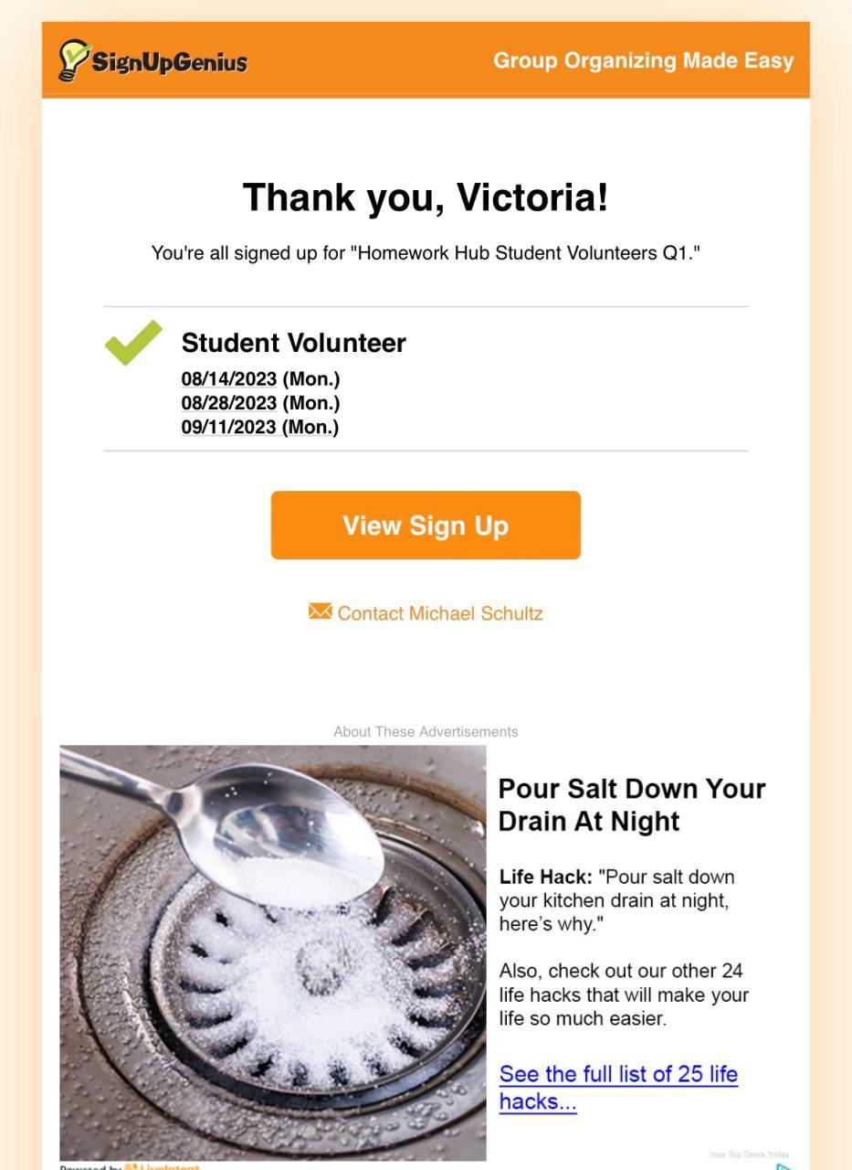Click the Thank you, Victoria! heading
The width and height of the screenshot is (852, 1170).
[x=426, y=197]
